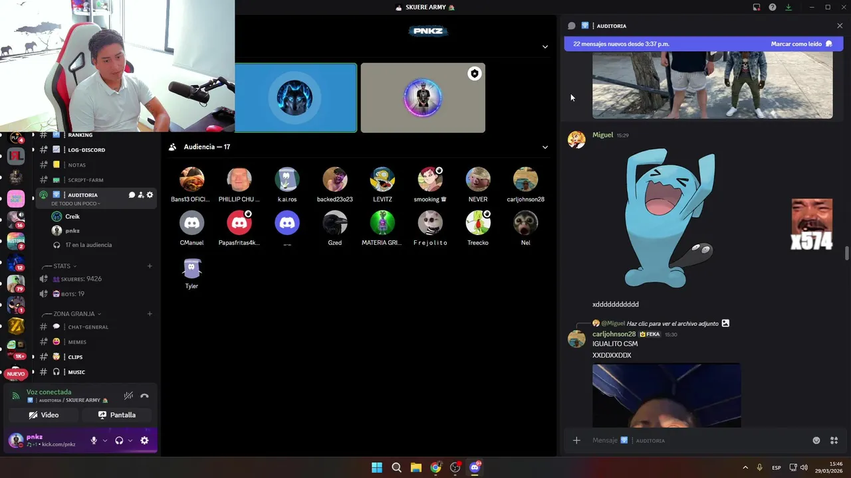Invite people to AUDITORIA channel

(141, 195)
